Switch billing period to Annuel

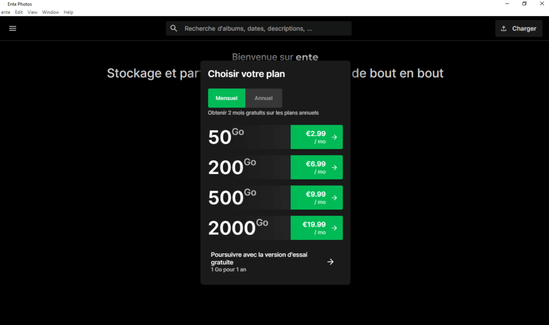(x=263, y=98)
